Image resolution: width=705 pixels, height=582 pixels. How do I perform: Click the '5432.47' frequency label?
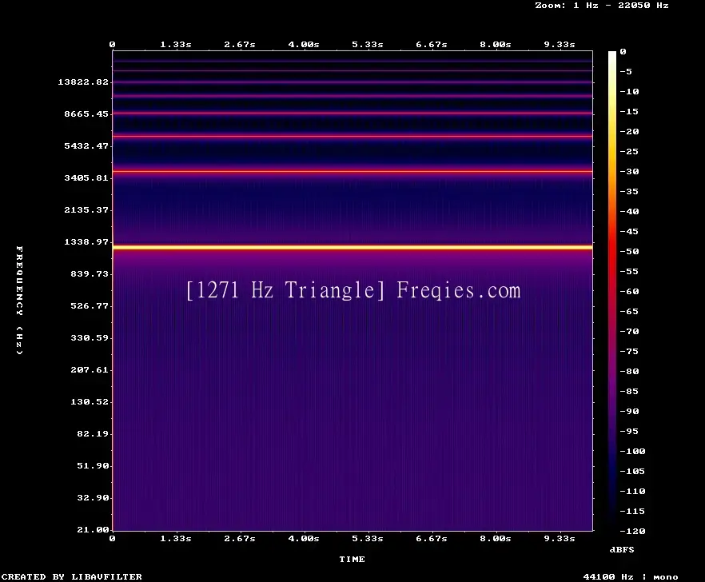tap(86, 145)
